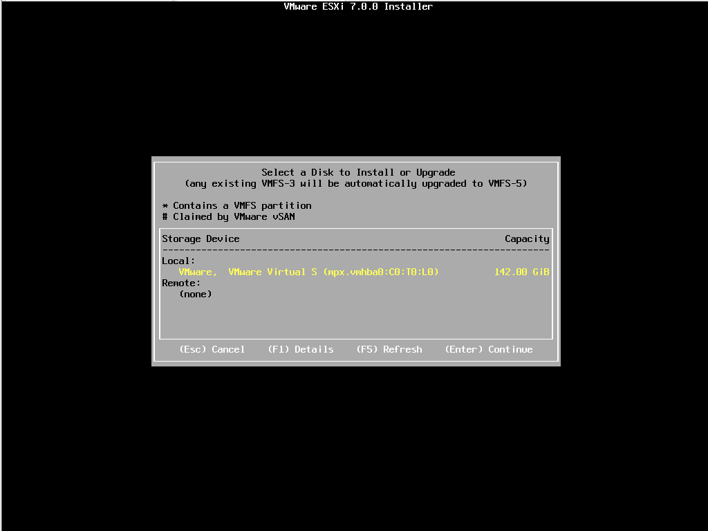Click the 'Select a Disk to Install or Upgrade' title
Screen dimensions: 708x531
click(358, 172)
